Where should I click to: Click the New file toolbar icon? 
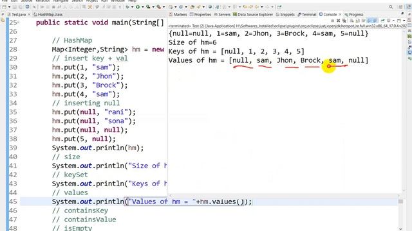click(5, 7)
